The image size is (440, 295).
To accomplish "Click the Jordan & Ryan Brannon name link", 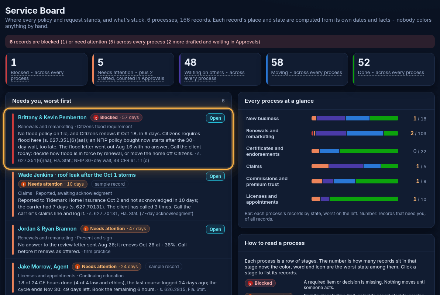I will click(x=47, y=229).
